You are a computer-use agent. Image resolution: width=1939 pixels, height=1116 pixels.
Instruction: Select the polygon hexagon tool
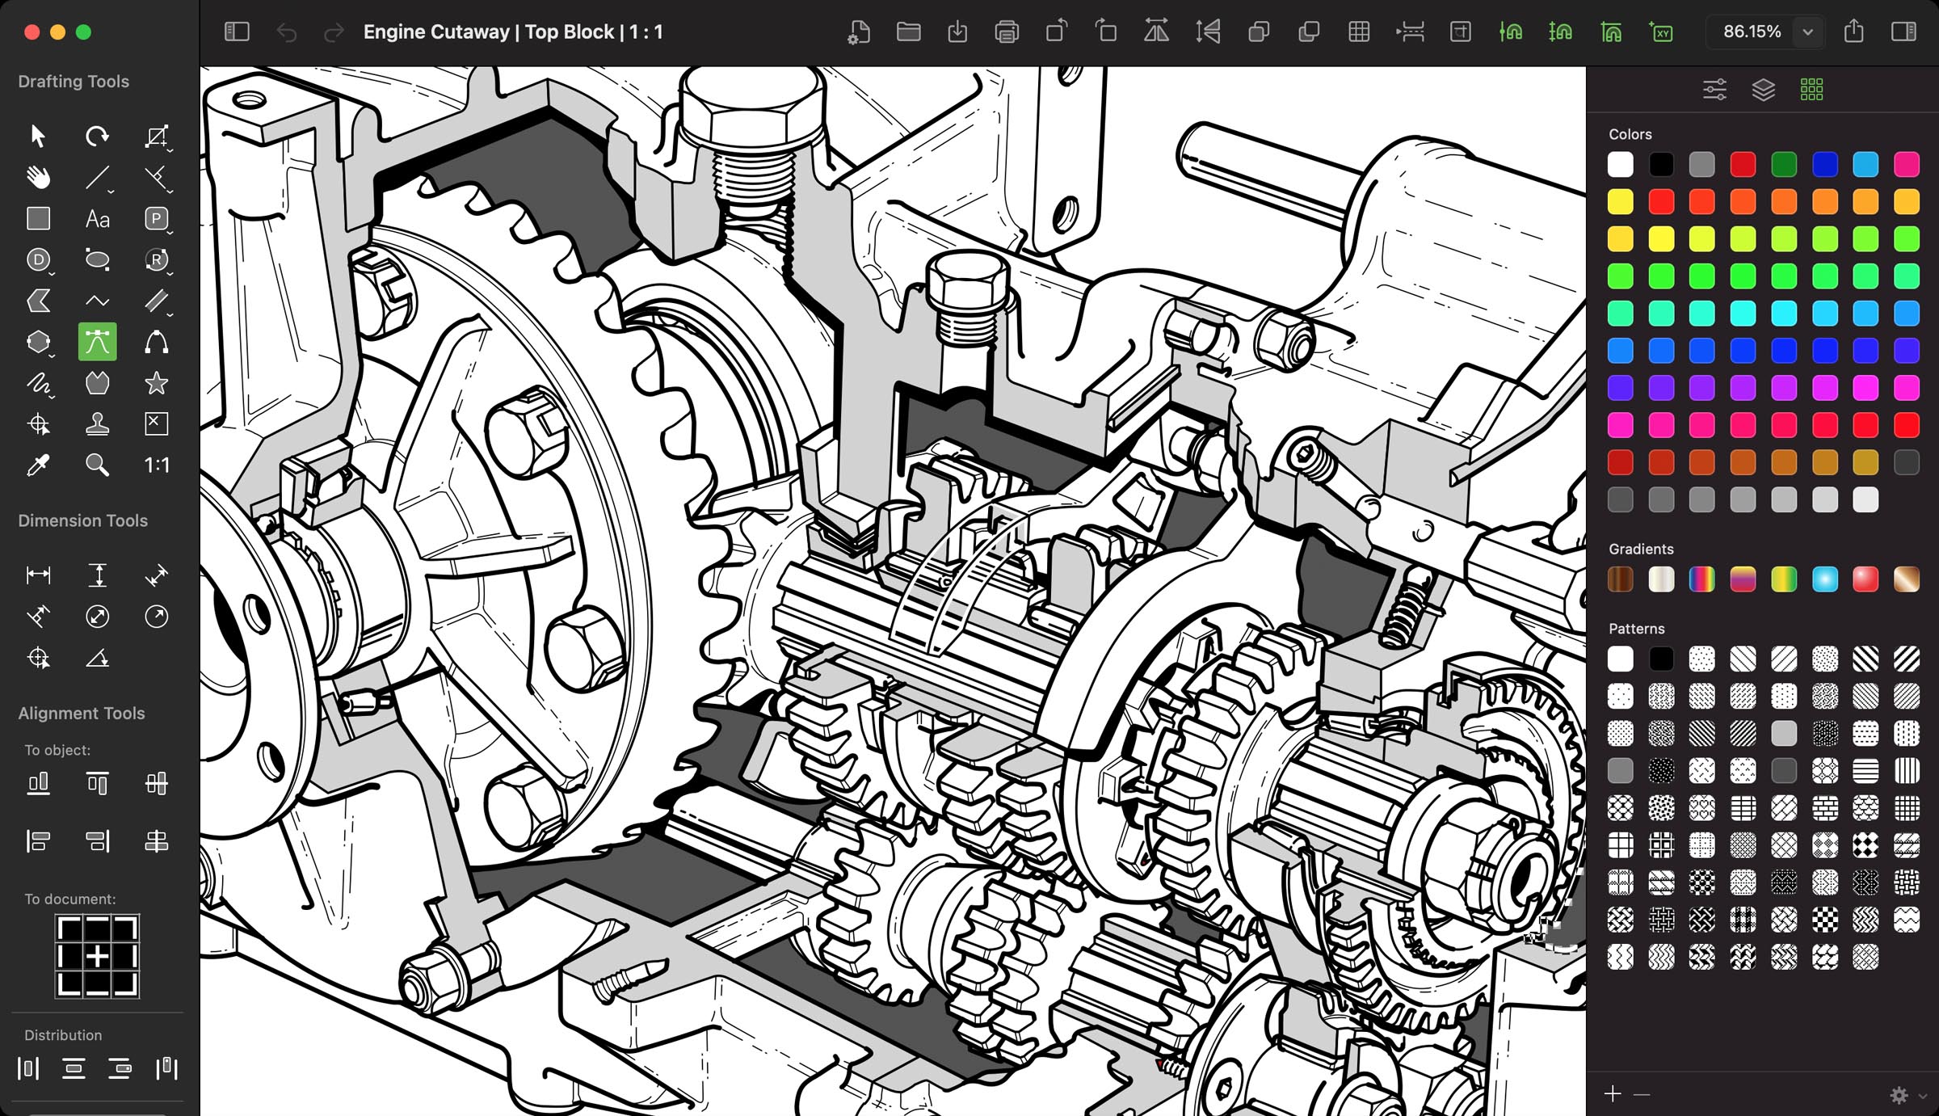point(38,342)
